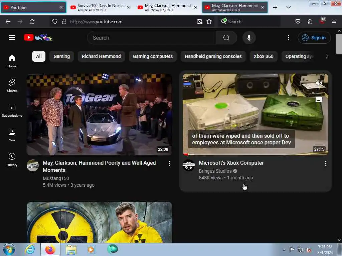Select the Richard Hammond filter chip
This screenshot has width=342, height=256.
coord(101,56)
